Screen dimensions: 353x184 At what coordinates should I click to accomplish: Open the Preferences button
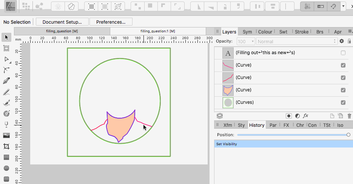point(111,22)
